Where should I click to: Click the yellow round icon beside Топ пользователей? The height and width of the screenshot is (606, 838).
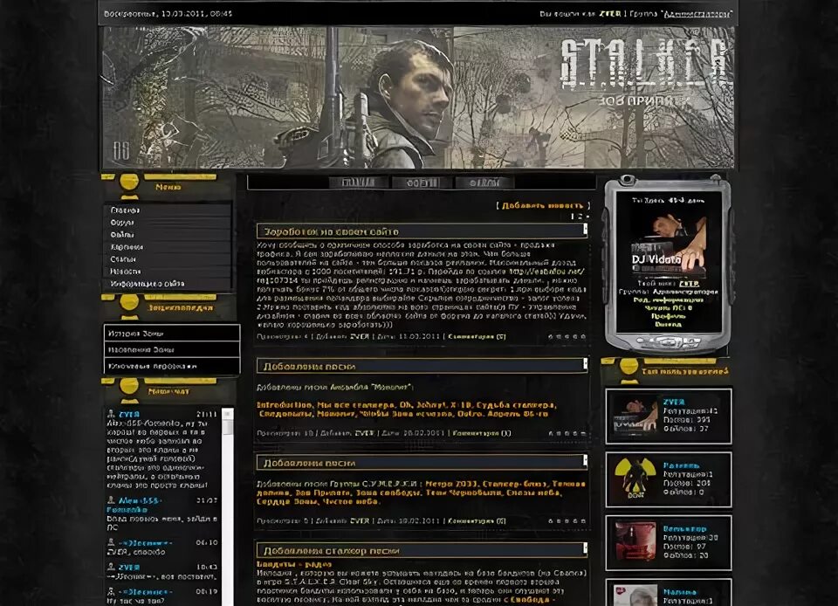click(629, 367)
